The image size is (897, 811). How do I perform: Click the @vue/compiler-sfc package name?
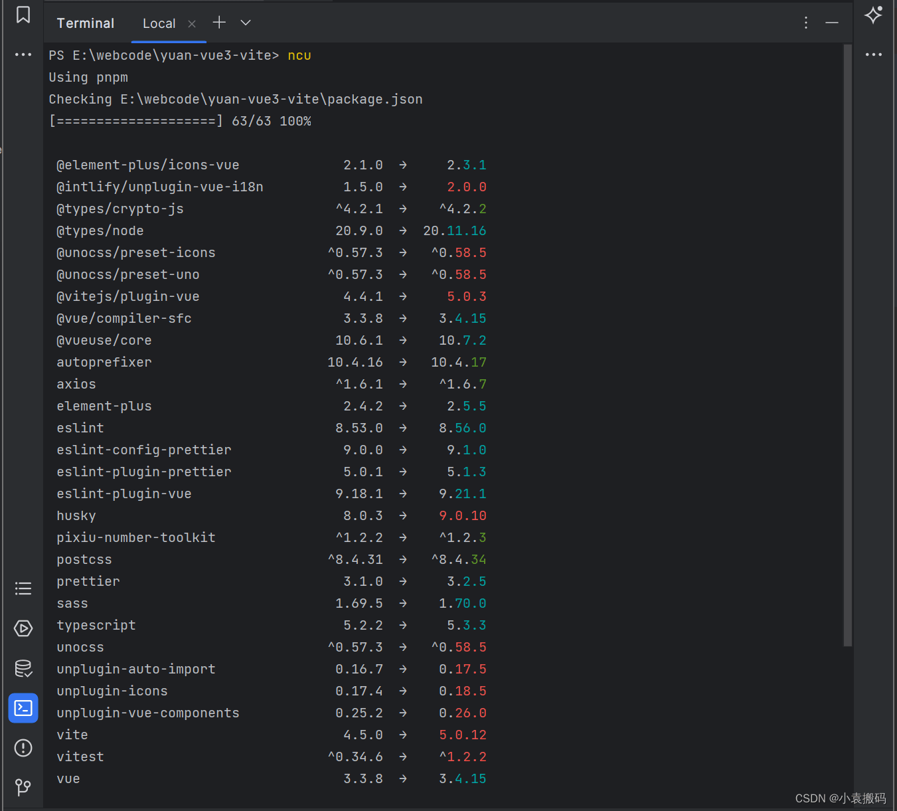pyautogui.click(x=124, y=318)
